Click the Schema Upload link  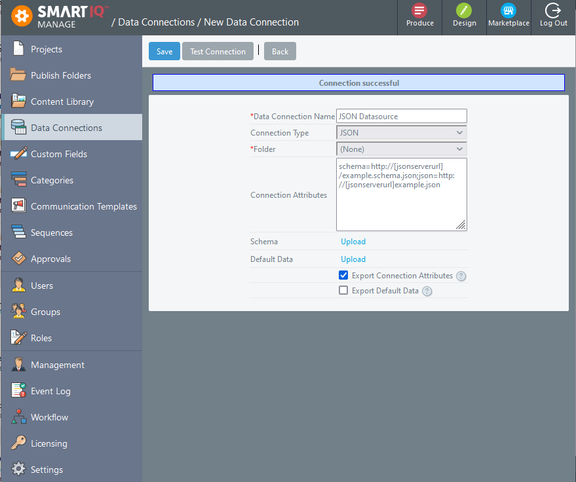(x=353, y=242)
